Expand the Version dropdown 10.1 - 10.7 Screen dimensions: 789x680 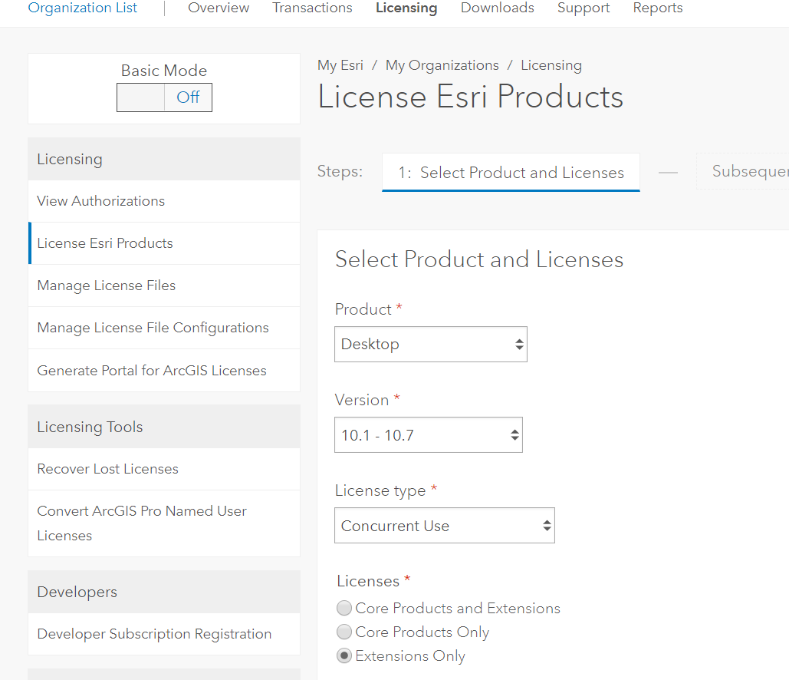pos(428,435)
